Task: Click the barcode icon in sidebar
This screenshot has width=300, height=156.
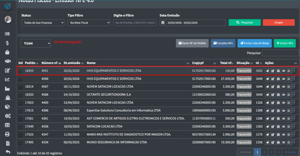Action: (7, 34)
